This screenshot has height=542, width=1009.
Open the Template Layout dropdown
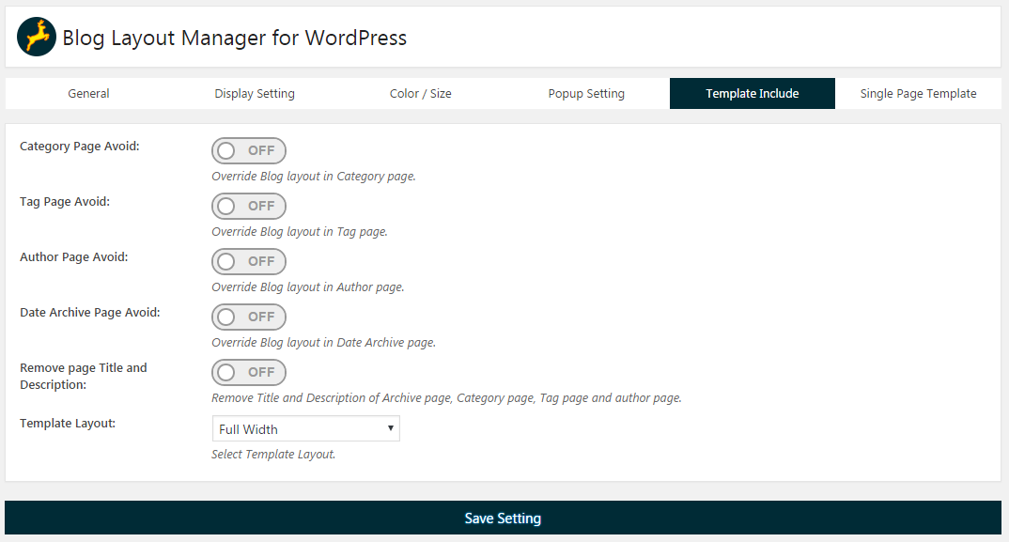305,428
